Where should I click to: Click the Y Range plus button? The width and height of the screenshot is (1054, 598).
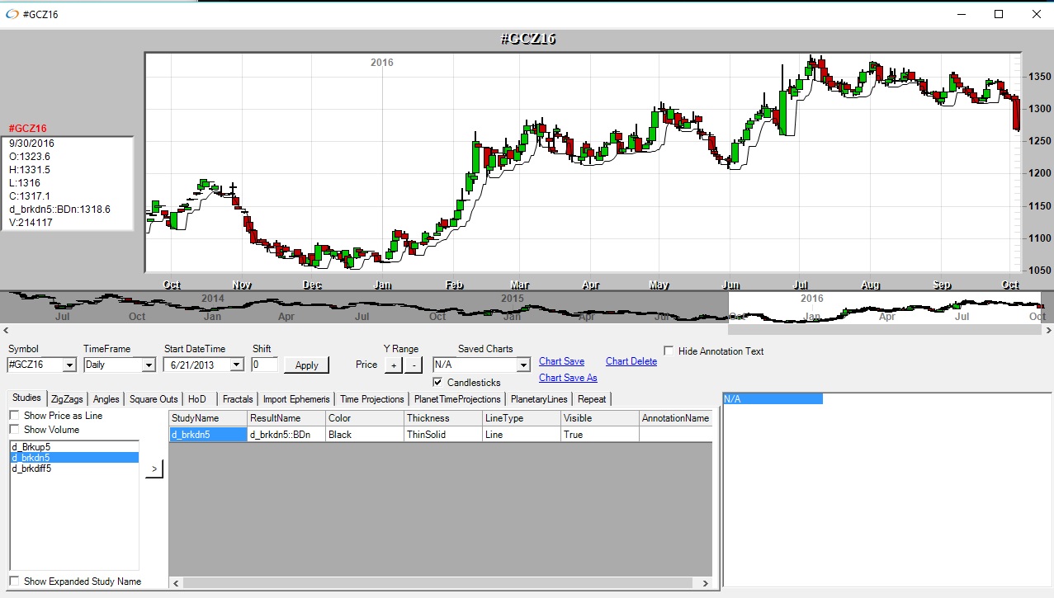394,365
